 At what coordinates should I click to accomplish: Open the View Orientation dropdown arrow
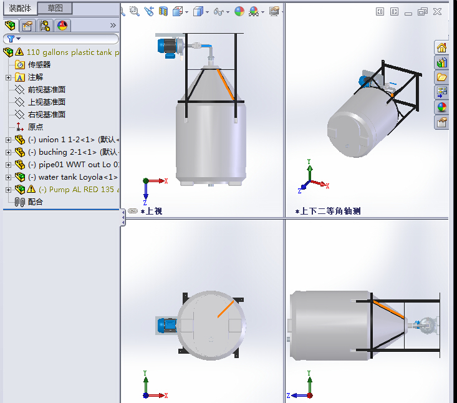pyautogui.click(x=187, y=12)
